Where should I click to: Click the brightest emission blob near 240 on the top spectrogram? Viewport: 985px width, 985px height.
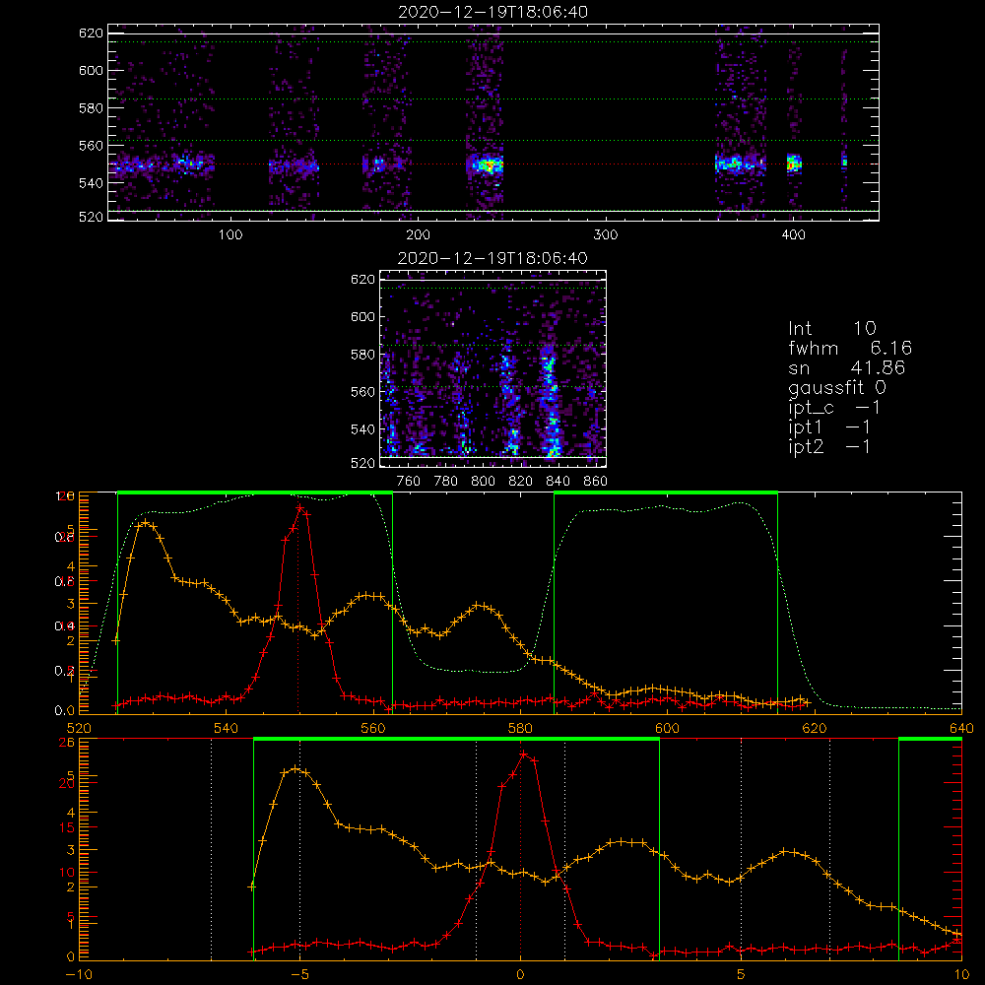point(488,165)
